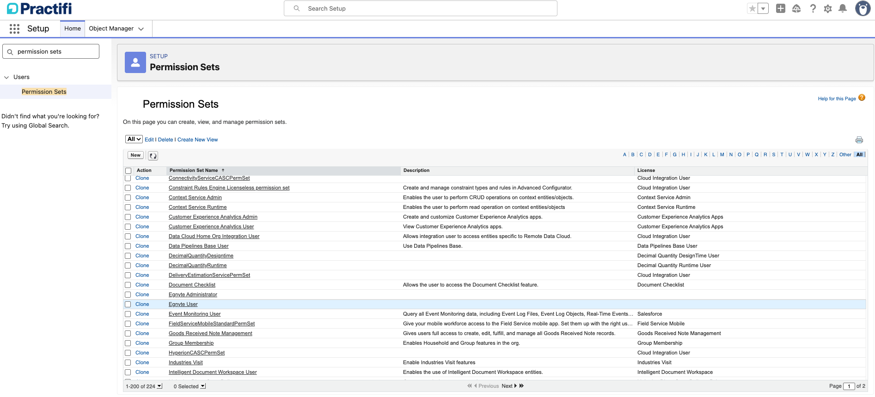This screenshot has height=397, width=875.
Task: Click the permission sets quick find box
Action: click(51, 51)
